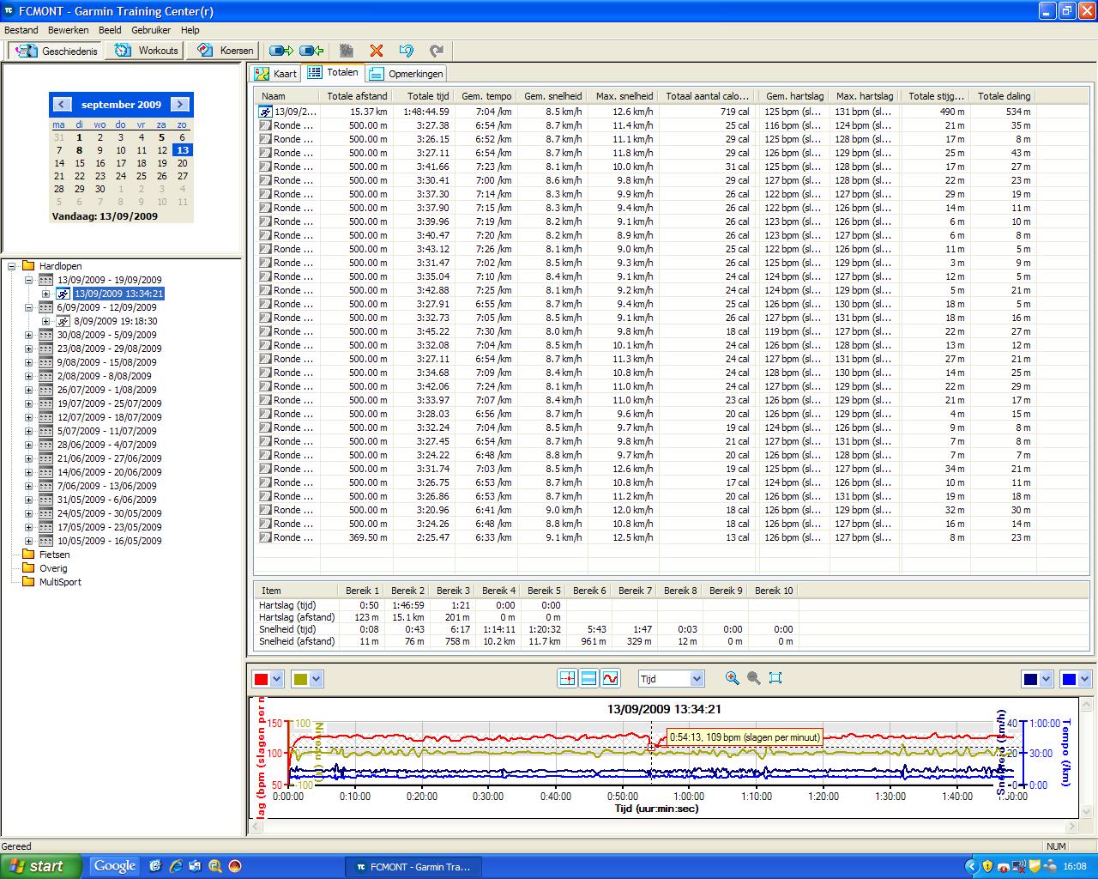
Task: Click the security shield tray icon
Action: coord(987,867)
